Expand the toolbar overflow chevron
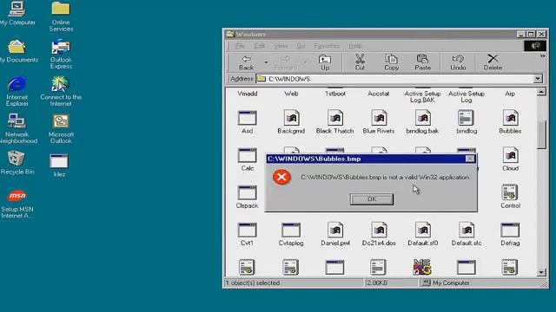The image size is (556, 312). point(542,56)
